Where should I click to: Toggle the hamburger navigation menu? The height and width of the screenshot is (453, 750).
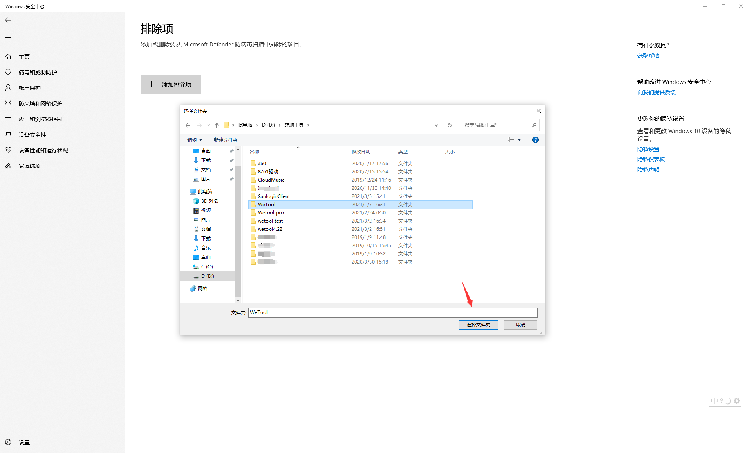tap(8, 38)
